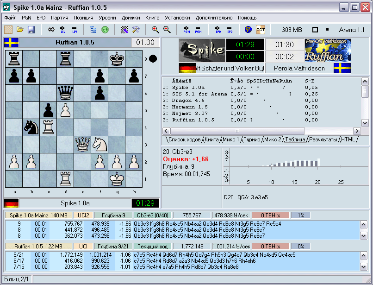Click the DGT board icon

[261, 30]
